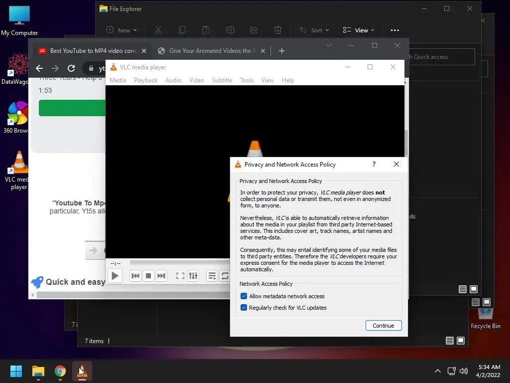Close the Give Your Animated Videos tab
The width and height of the screenshot is (510, 383).
click(263, 51)
